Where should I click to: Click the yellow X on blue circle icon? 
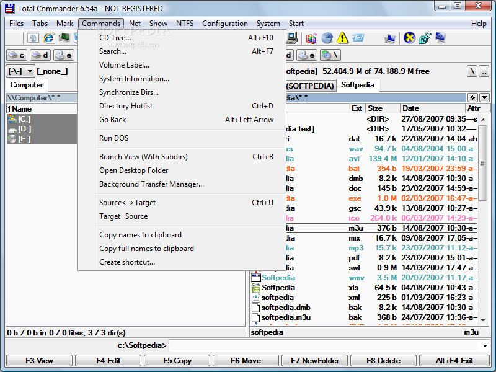pyautogui.click(x=409, y=38)
